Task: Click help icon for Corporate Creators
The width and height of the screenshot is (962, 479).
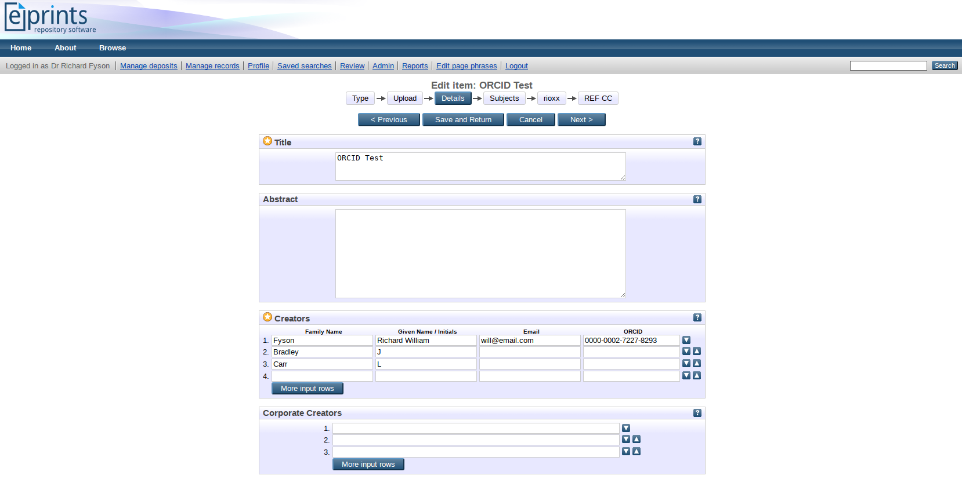Action: click(697, 413)
